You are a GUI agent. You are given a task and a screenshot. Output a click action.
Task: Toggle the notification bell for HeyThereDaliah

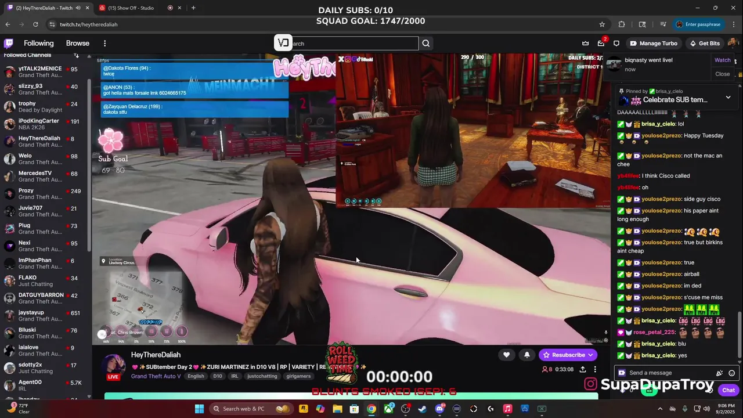pyautogui.click(x=527, y=355)
